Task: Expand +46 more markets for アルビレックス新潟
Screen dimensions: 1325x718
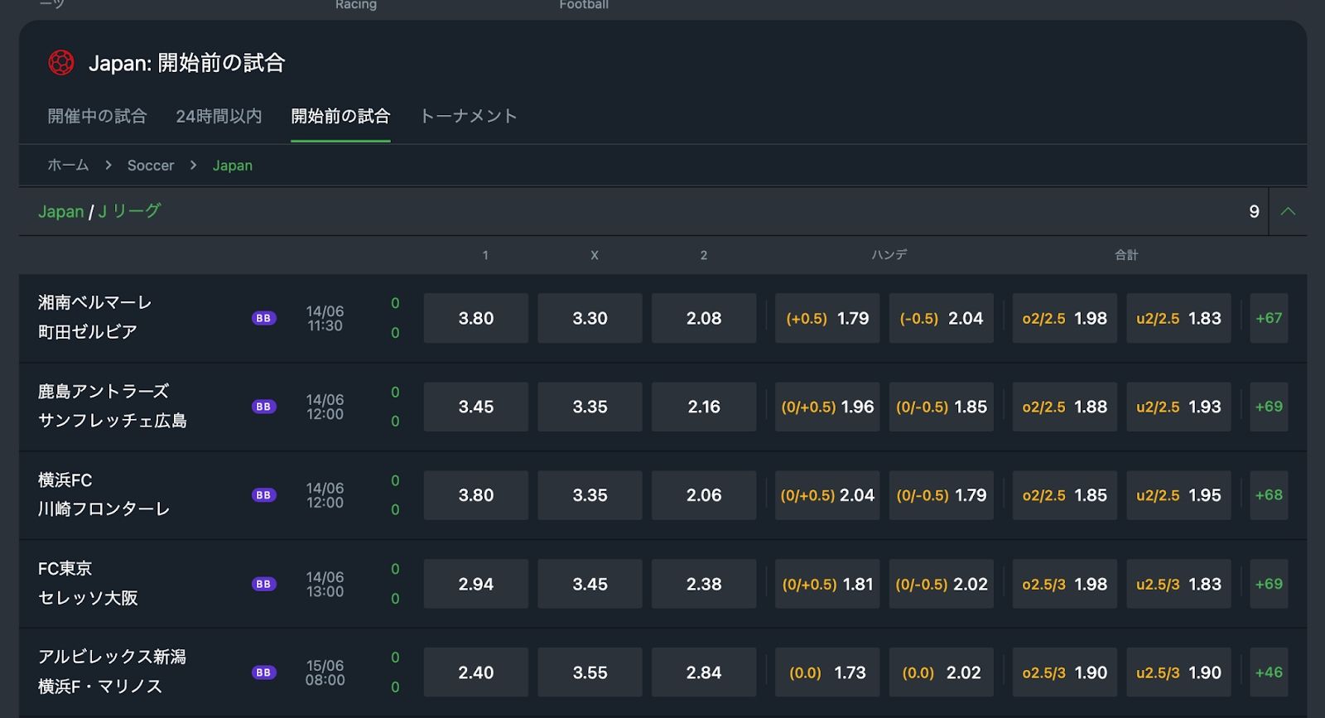Action: point(1269,672)
